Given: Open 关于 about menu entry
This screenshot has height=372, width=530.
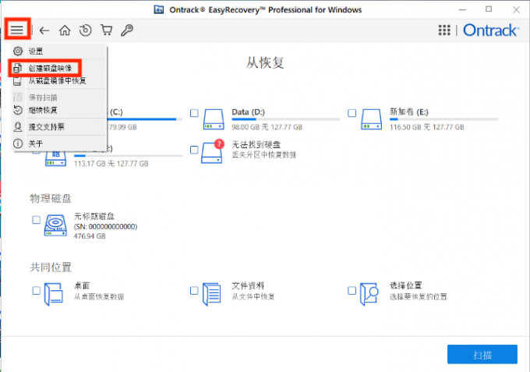Looking at the screenshot, I should (59, 143).
